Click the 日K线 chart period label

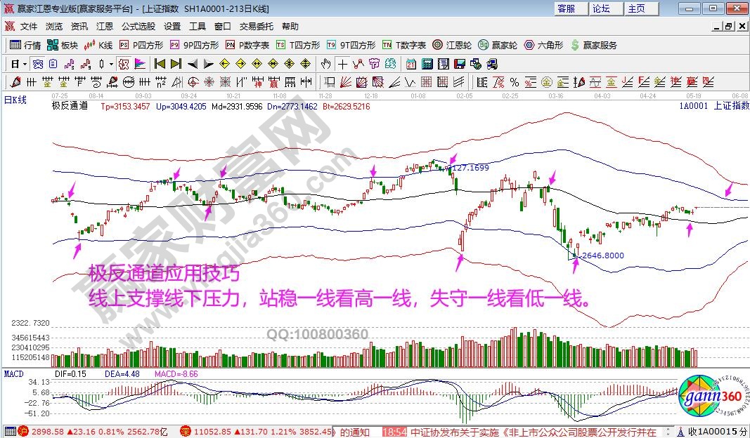click(15, 100)
